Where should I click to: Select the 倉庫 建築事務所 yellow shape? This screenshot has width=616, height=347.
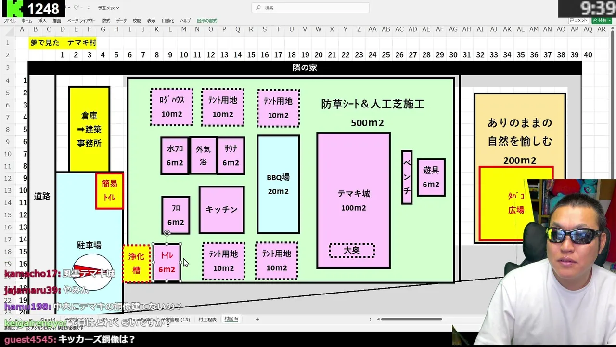[x=89, y=129]
